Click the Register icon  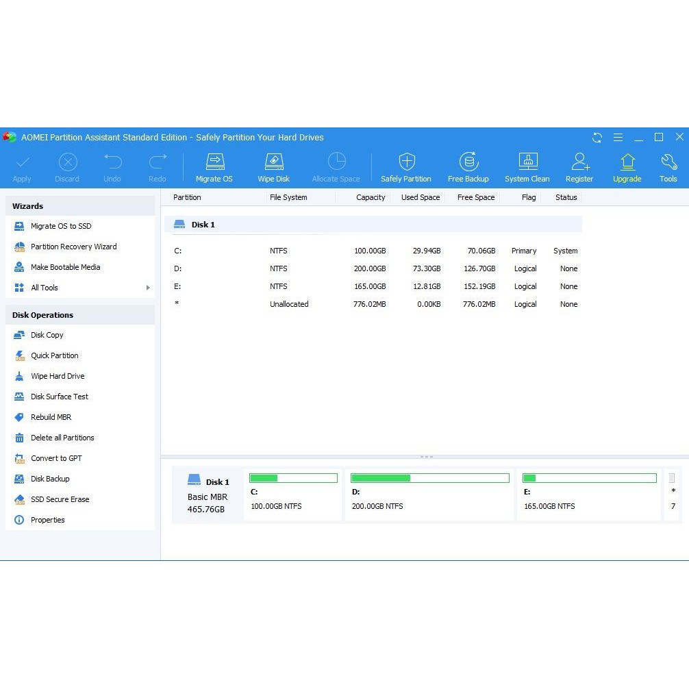(579, 166)
